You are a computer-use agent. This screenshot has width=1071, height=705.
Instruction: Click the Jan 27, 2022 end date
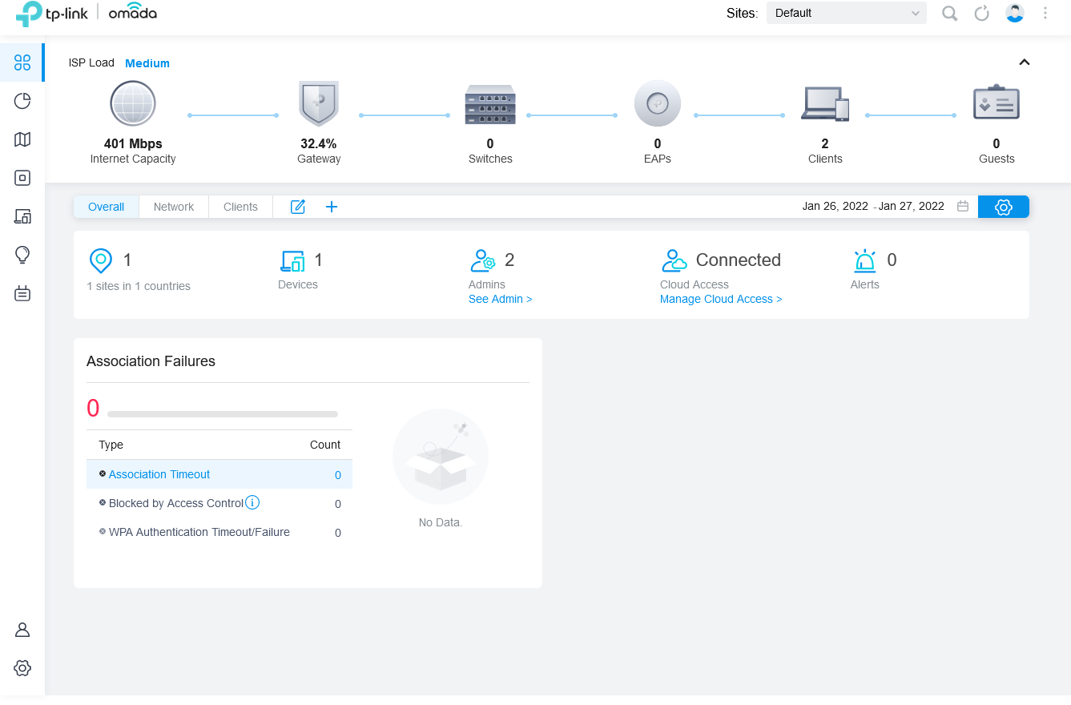[912, 206]
